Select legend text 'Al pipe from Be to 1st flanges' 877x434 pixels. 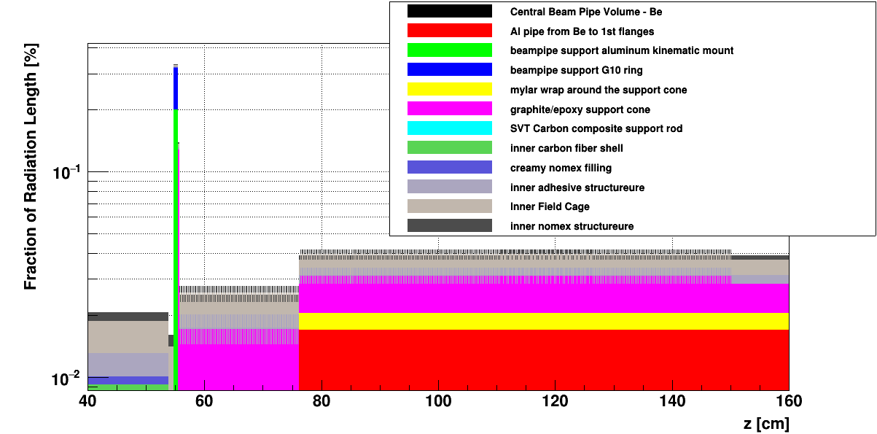[x=582, y=31]
